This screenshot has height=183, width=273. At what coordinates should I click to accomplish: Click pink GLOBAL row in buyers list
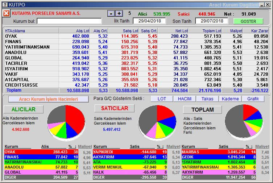coord(41,172)
